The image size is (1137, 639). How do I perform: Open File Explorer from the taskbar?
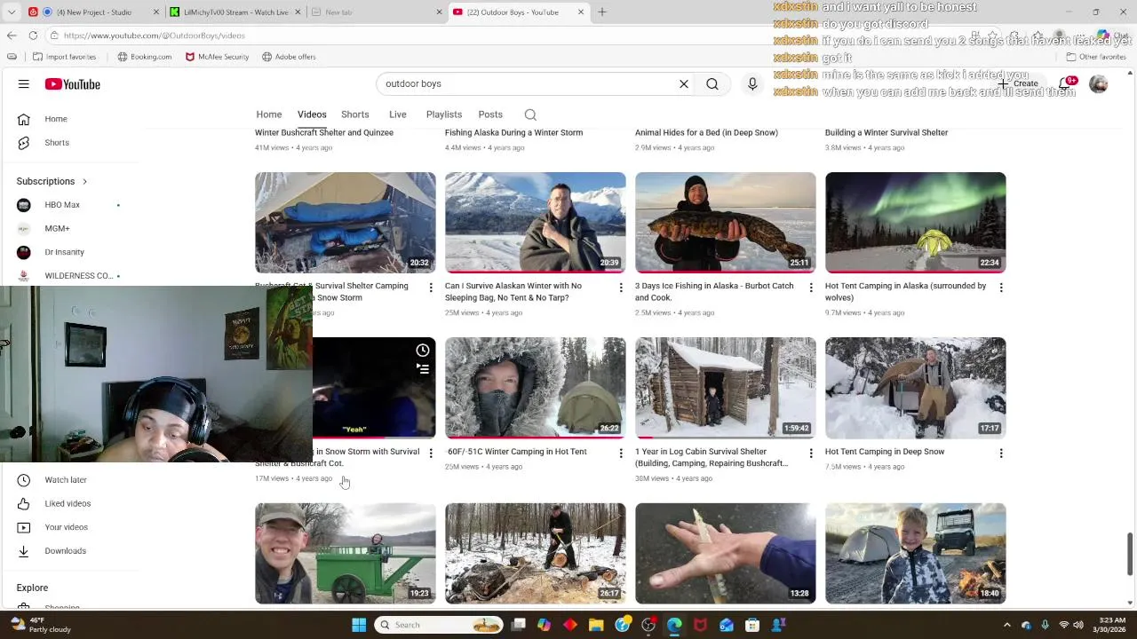[596, 625]
